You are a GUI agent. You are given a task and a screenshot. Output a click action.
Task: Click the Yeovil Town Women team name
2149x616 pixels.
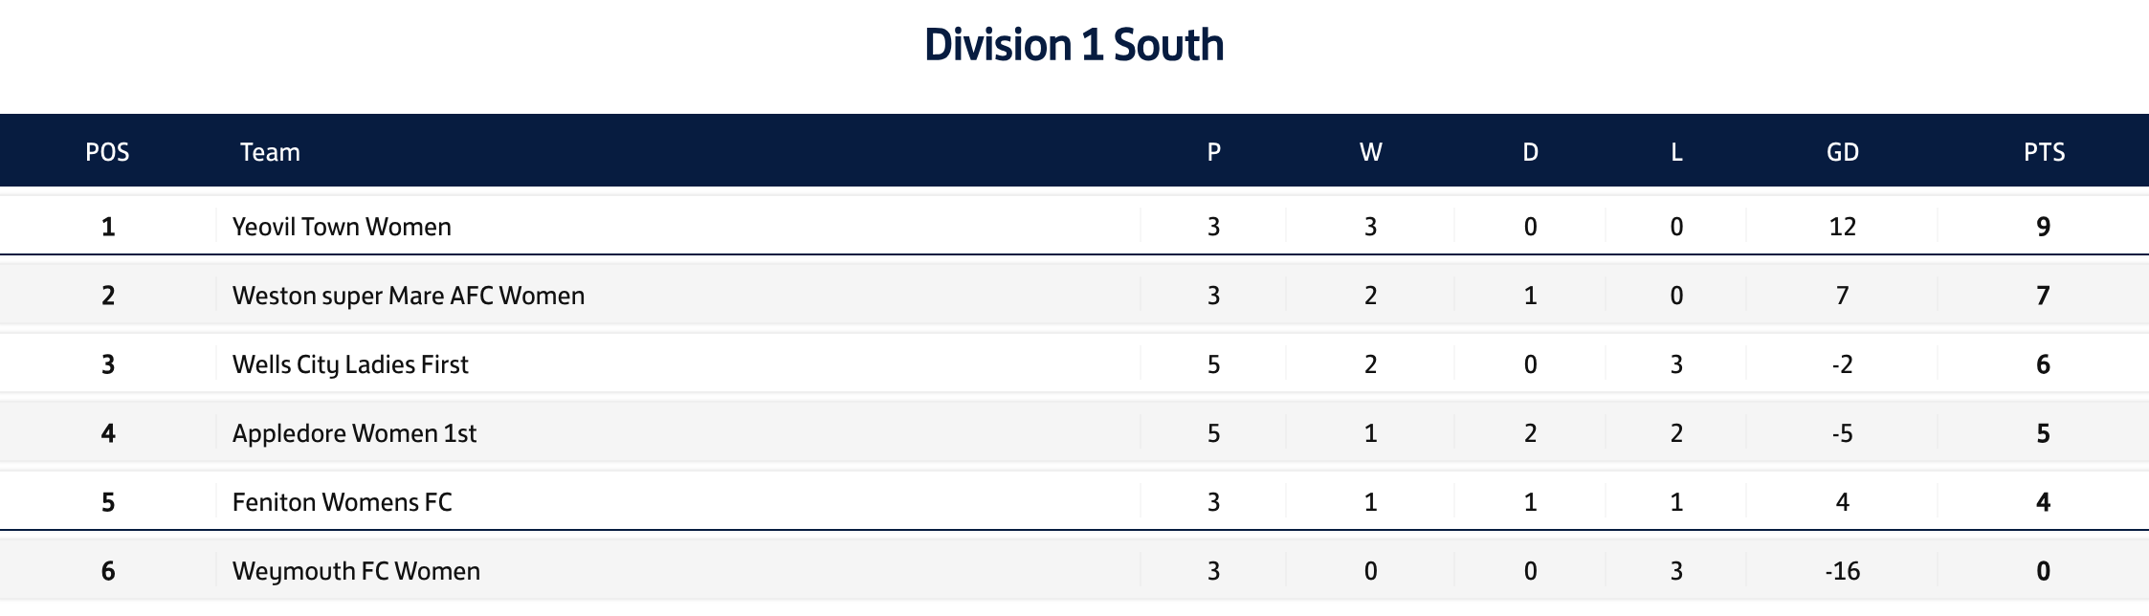coord(342,227)
